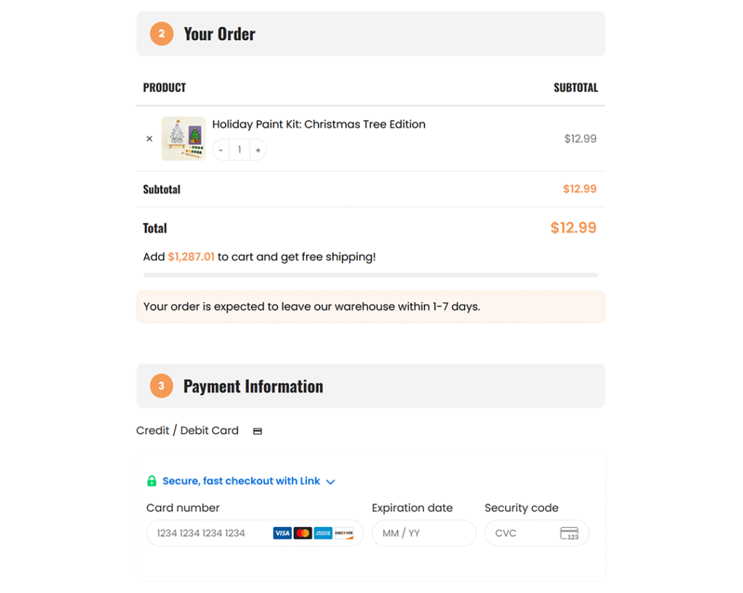Screen dimensions: 743x593
Task: Click the step 3 Payment Information badge
Action: (161, 386)
